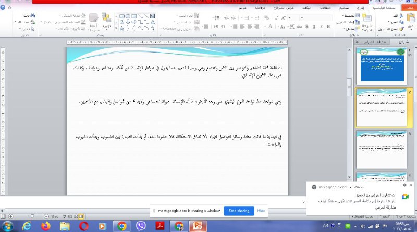Select the Triangle shape in gallery
The image size is (417, 232).
tap(153, 22)
